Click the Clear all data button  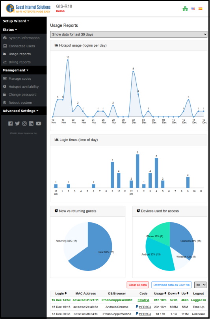[138, 285]
